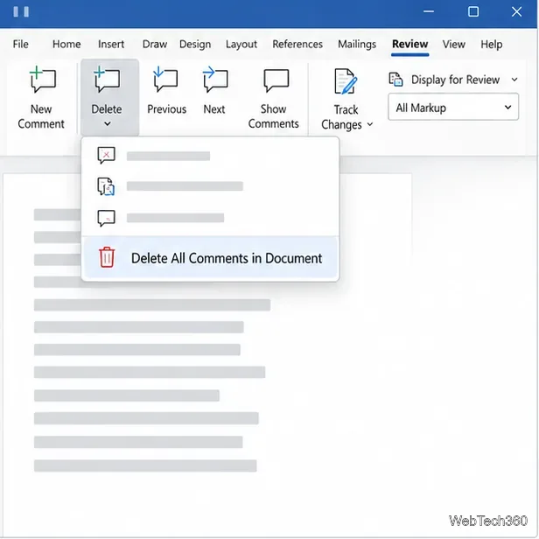The image size is (539, 539).
Task: Open the All Markup combo box
Action: (x=453, y=107)
